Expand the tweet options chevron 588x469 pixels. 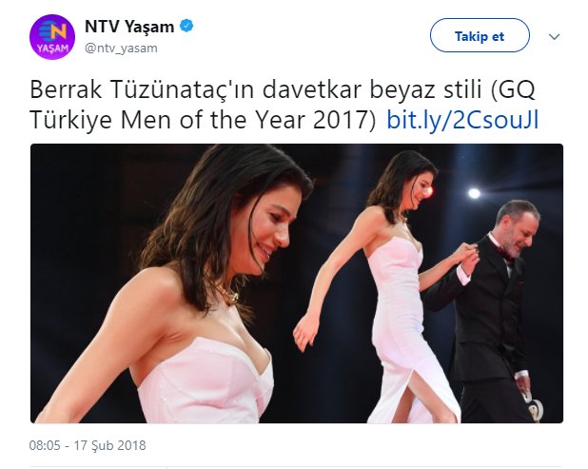click(x=554, y=36)
